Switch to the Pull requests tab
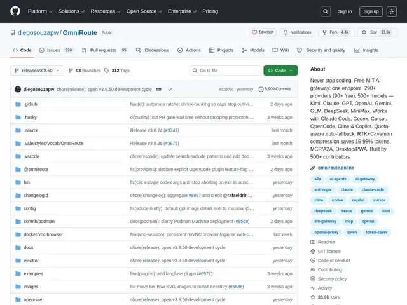Viewport: 407px width, 305px height. tap(105, 50)
